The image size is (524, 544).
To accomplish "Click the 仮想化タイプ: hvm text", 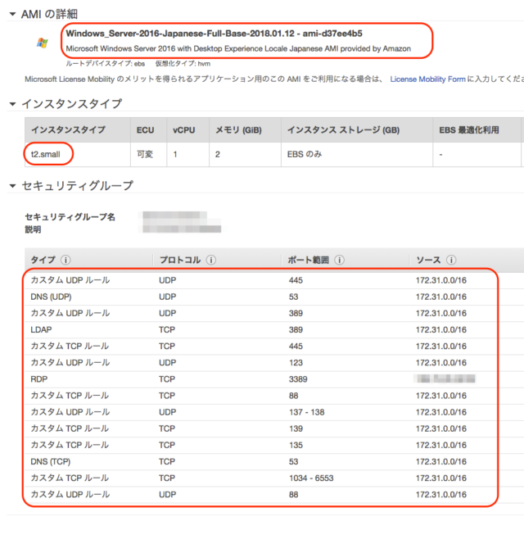I will [183, 63].
